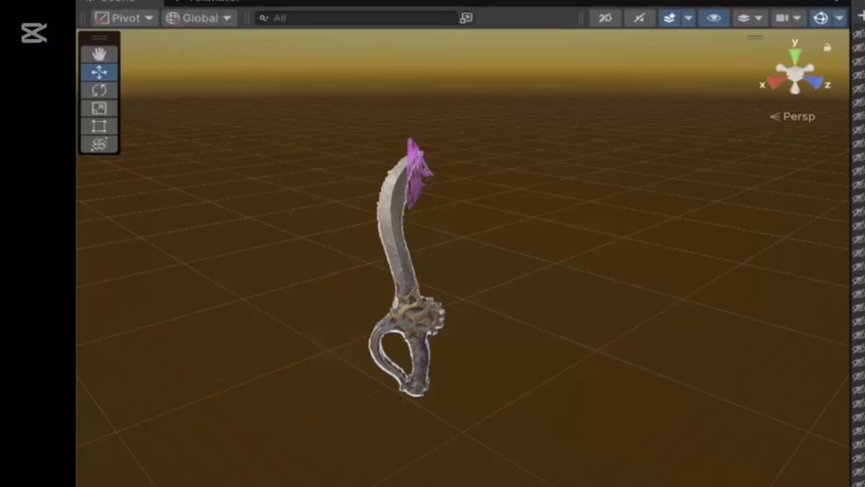
Task: Toggle scene lighting button
Action: point(639,18)
